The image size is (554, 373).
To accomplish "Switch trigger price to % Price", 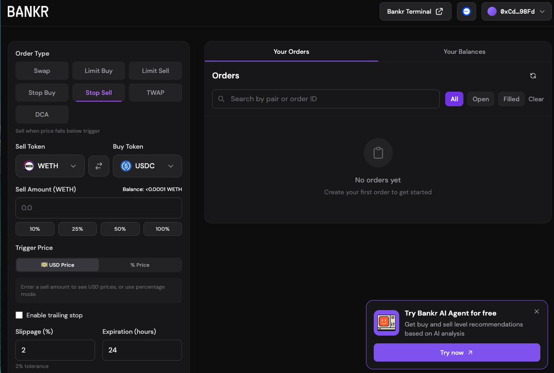I will coord(140,265).
